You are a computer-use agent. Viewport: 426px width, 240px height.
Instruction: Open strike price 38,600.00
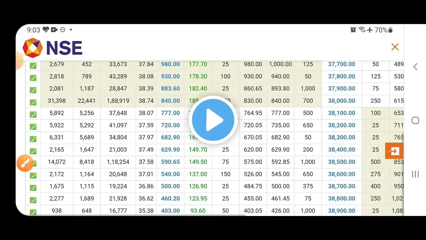[341, 174]
